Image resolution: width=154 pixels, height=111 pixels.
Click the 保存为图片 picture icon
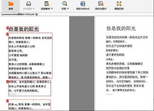pos(101,4)
